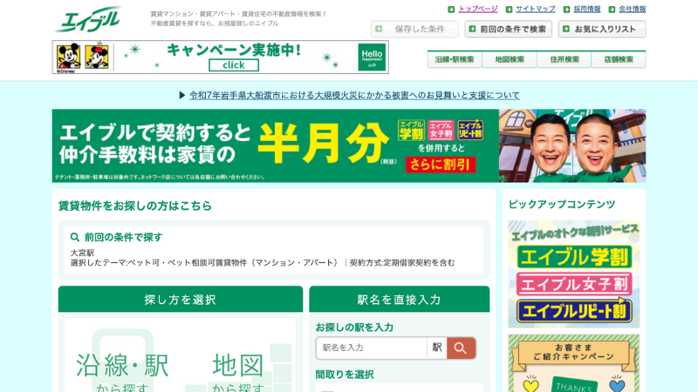Viewport: 698px width, 392px height.
Task: Click the エイブル女子割 badge in the main banner
Action: coord(441,130)
